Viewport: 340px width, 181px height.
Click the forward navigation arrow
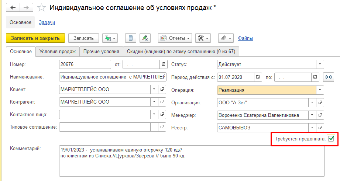click(x=26, y=8)
